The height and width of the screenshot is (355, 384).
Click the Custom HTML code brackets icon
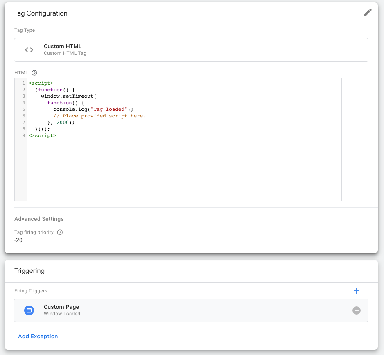(x=29, y=50)
